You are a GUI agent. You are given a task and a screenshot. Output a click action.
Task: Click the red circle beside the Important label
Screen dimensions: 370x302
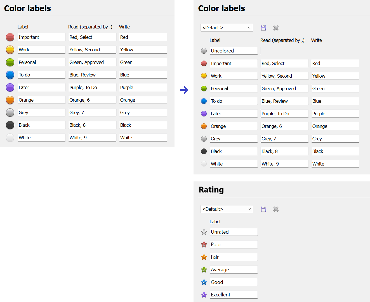[204, 63]
